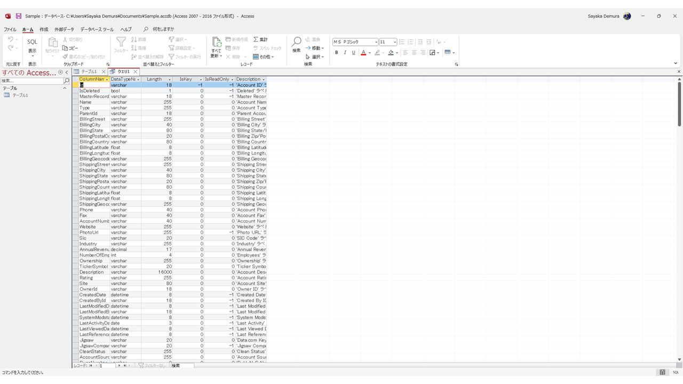Toggle underline formatting

[354, 52]
